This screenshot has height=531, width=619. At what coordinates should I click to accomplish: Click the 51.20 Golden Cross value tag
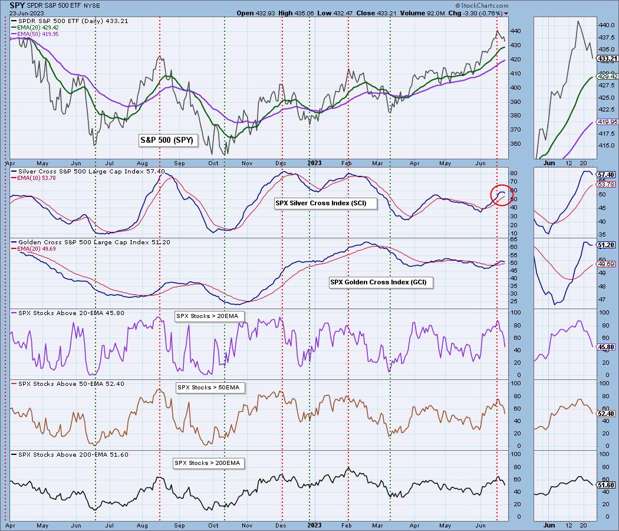606,245
